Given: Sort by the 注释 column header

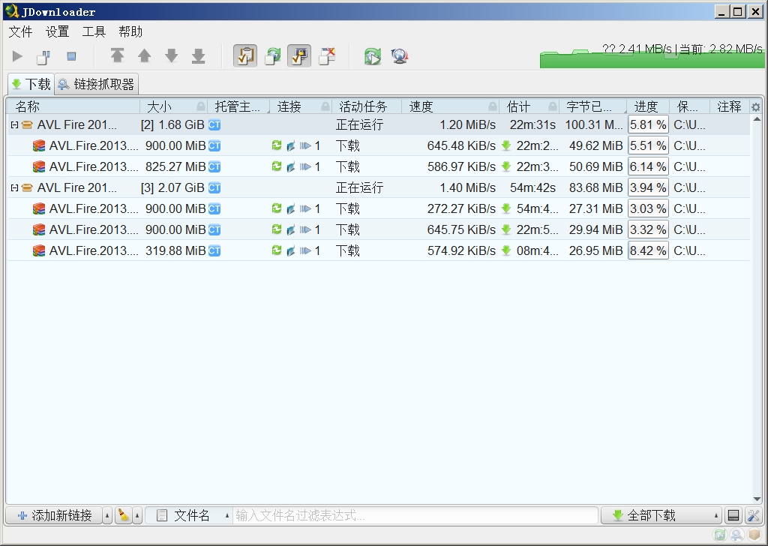Looking at the screenshot, I should [x=729, y=106].
